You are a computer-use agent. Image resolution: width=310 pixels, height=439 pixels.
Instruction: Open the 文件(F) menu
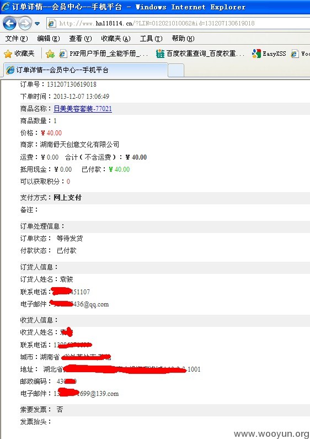(17, 39)
